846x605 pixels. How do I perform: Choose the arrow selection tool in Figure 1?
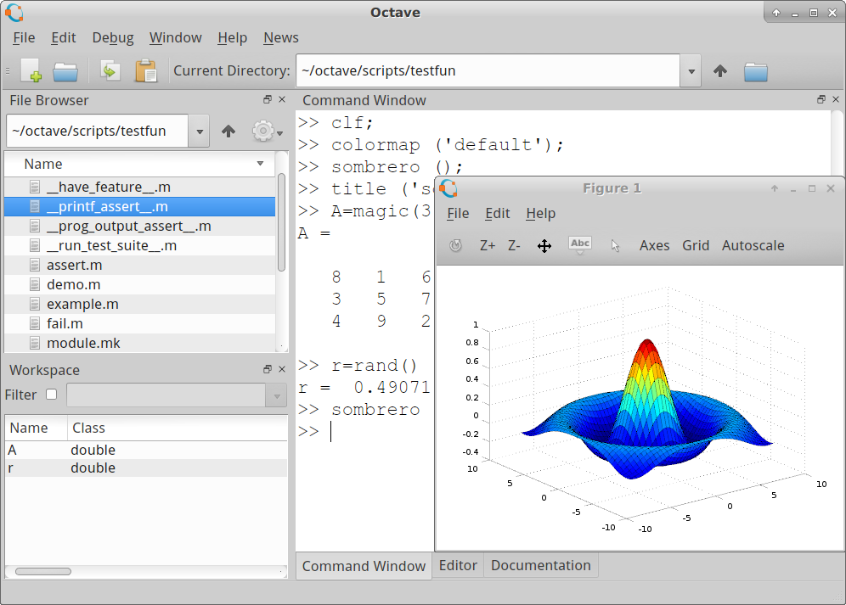[x=614, y=245]
